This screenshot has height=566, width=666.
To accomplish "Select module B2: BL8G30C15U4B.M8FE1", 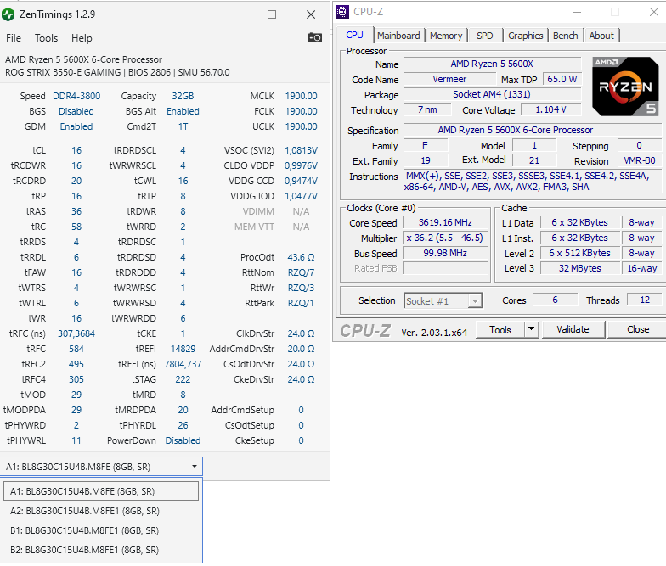I will pyautogui.click(x=101, y=550).
